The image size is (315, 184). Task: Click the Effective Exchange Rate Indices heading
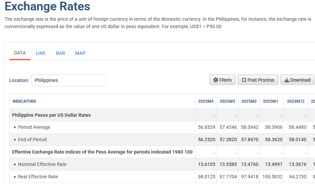[102, 152]
